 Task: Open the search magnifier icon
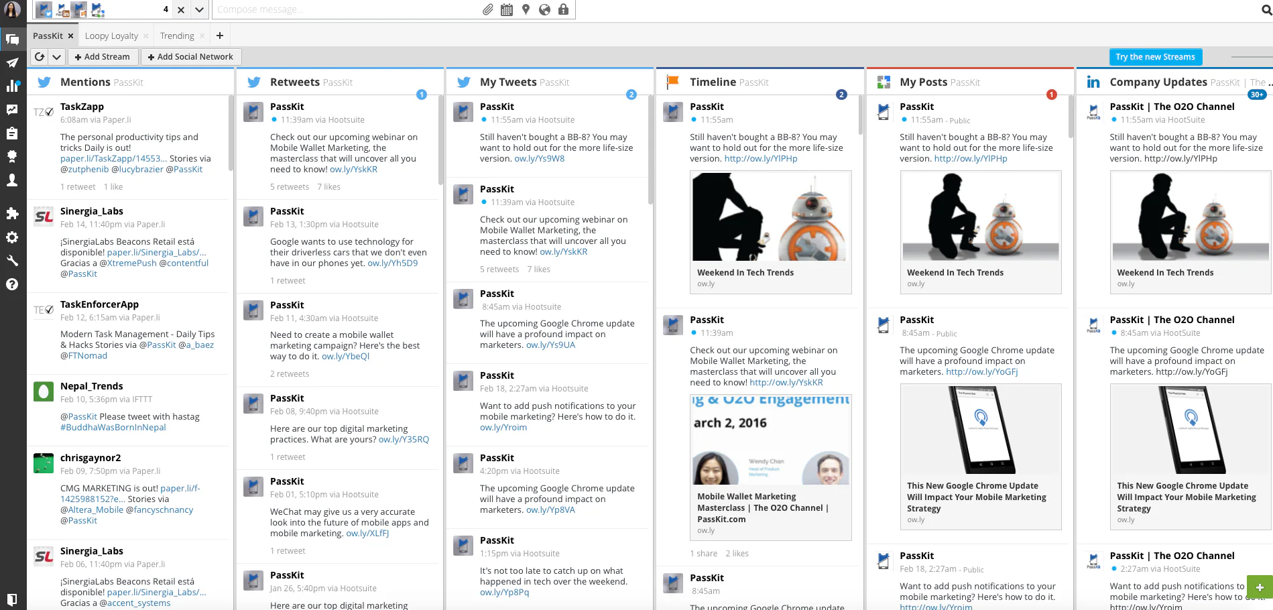[1267, 10]
